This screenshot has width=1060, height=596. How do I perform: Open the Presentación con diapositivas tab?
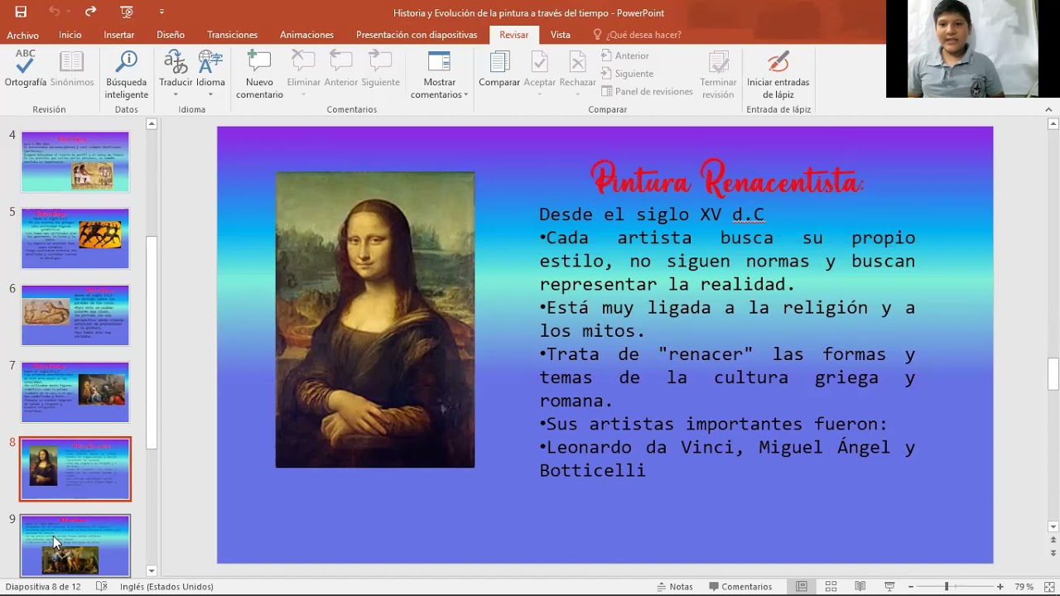417,35
